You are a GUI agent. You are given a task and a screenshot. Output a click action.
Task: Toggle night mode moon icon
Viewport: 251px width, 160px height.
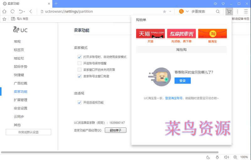tap(208, 157)
